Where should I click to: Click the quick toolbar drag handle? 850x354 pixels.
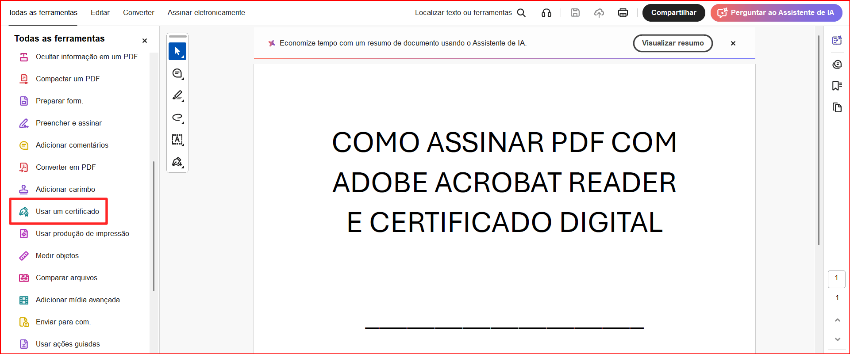coord(177,36)
